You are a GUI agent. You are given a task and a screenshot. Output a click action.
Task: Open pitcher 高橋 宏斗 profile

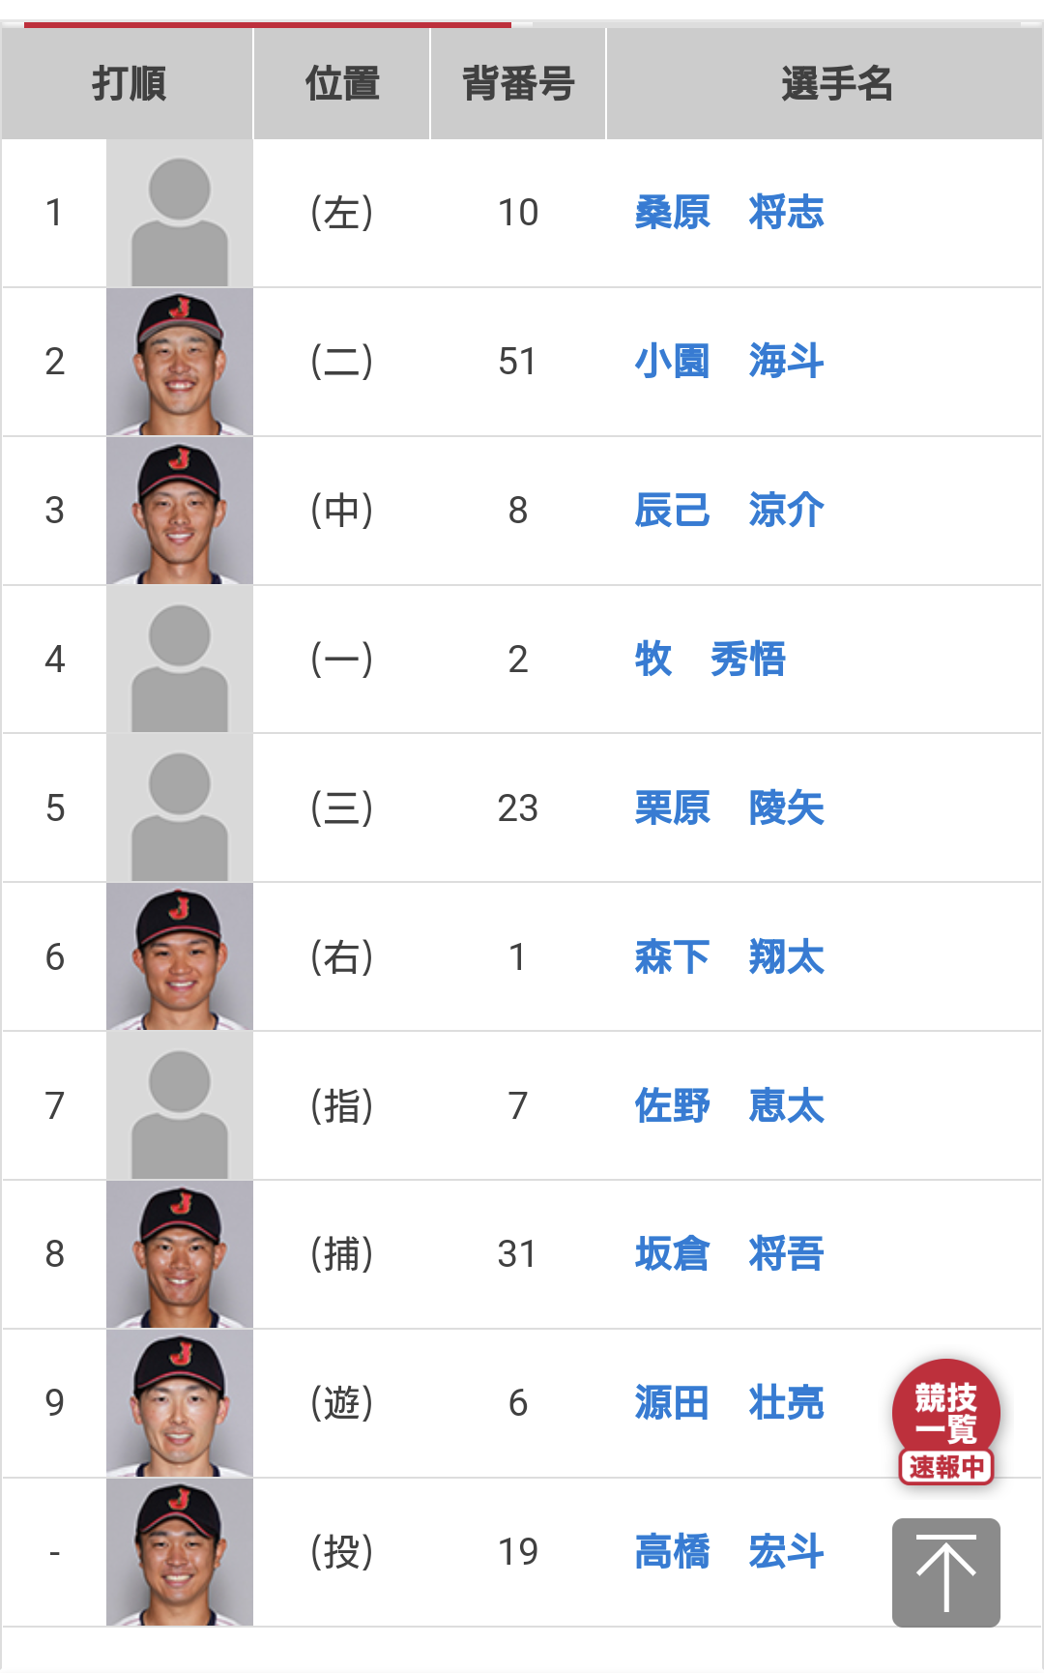[x=729, y=1552]
